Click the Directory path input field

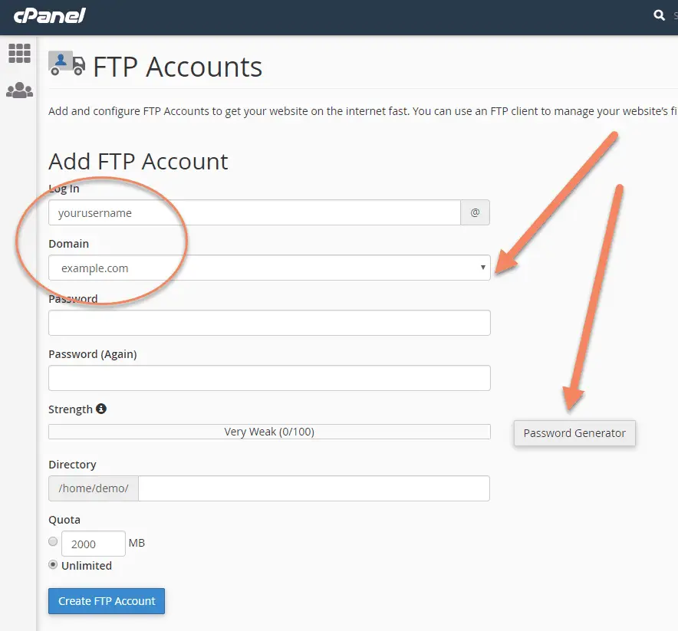[x=314, y=488]
